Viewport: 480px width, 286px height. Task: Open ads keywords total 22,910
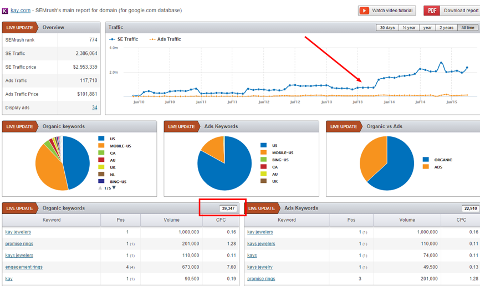pyautogui.click(x=471, y=208)
